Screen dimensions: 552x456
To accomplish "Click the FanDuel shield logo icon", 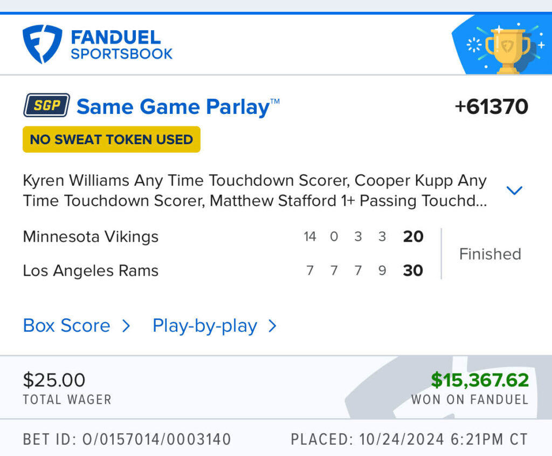I will coord(42,44).
